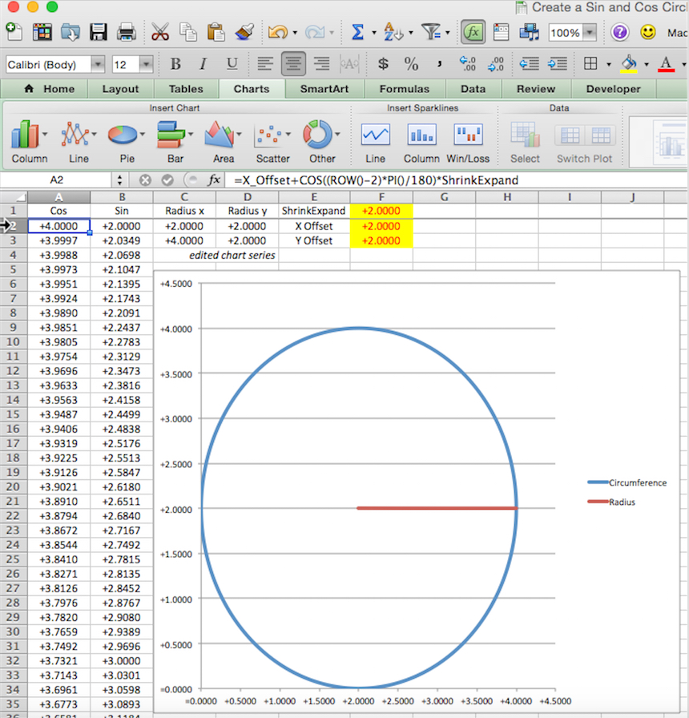This screenshot has height=718, width=689.
Task: Switch to the Home tab
Action: pyautogui.click(x=50, y=89)
